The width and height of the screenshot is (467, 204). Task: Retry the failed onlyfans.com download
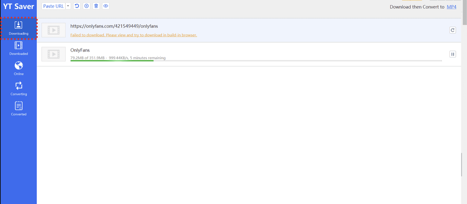(453, 30)
